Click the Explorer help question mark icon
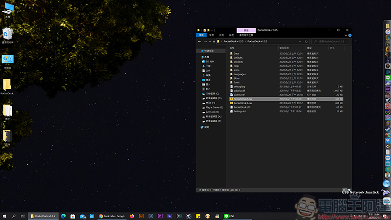Image resolution: width=391 pixels, height=220 pixels. pos(350,35)
